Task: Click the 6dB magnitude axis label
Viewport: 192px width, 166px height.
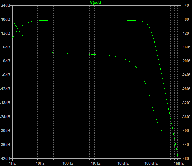Action: coord(6,47)
